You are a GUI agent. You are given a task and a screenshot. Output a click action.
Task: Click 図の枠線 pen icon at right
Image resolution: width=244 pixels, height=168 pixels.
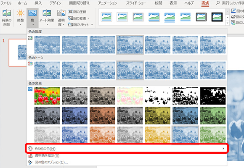pos(233,11)
